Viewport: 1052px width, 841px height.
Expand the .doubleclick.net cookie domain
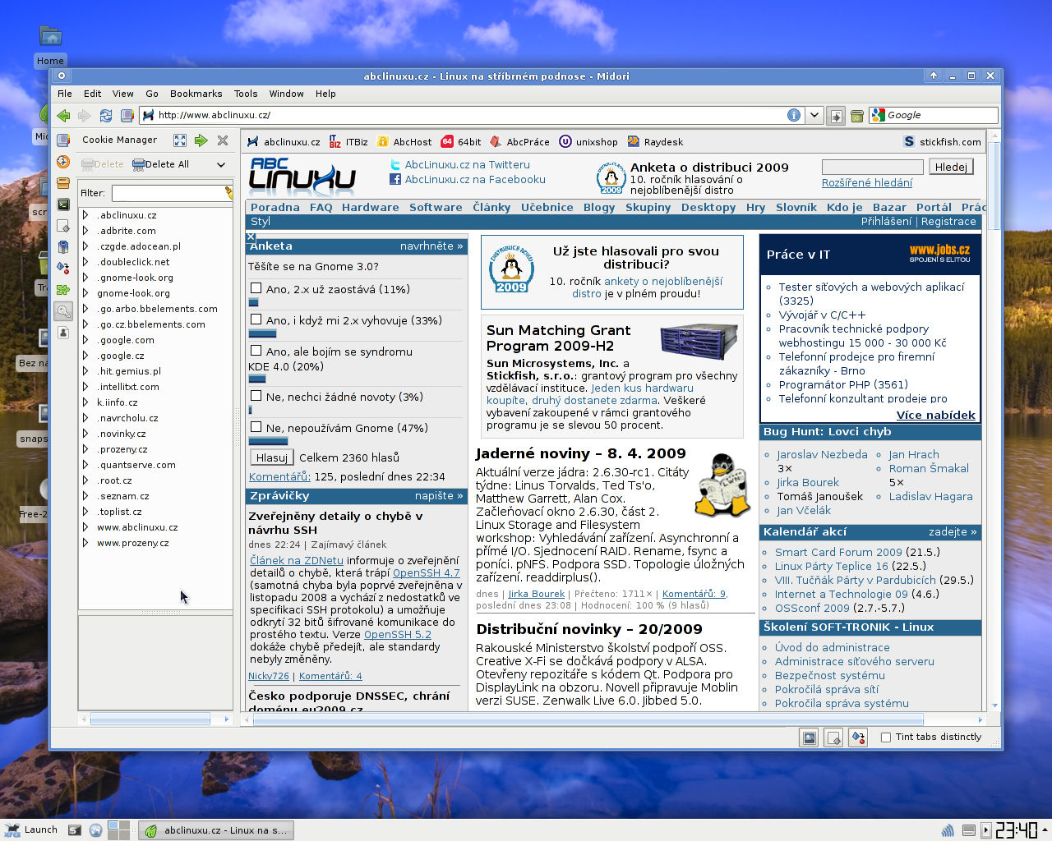[85, 262]
